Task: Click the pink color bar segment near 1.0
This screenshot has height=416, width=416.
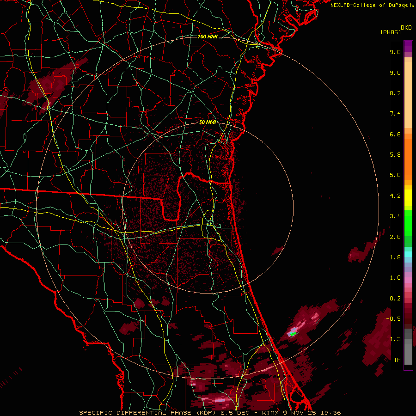Action: point(408,280)
